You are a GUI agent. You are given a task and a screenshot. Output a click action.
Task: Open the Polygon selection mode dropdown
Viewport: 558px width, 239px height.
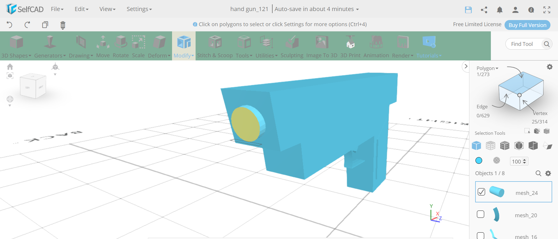(x=487, y=68)
